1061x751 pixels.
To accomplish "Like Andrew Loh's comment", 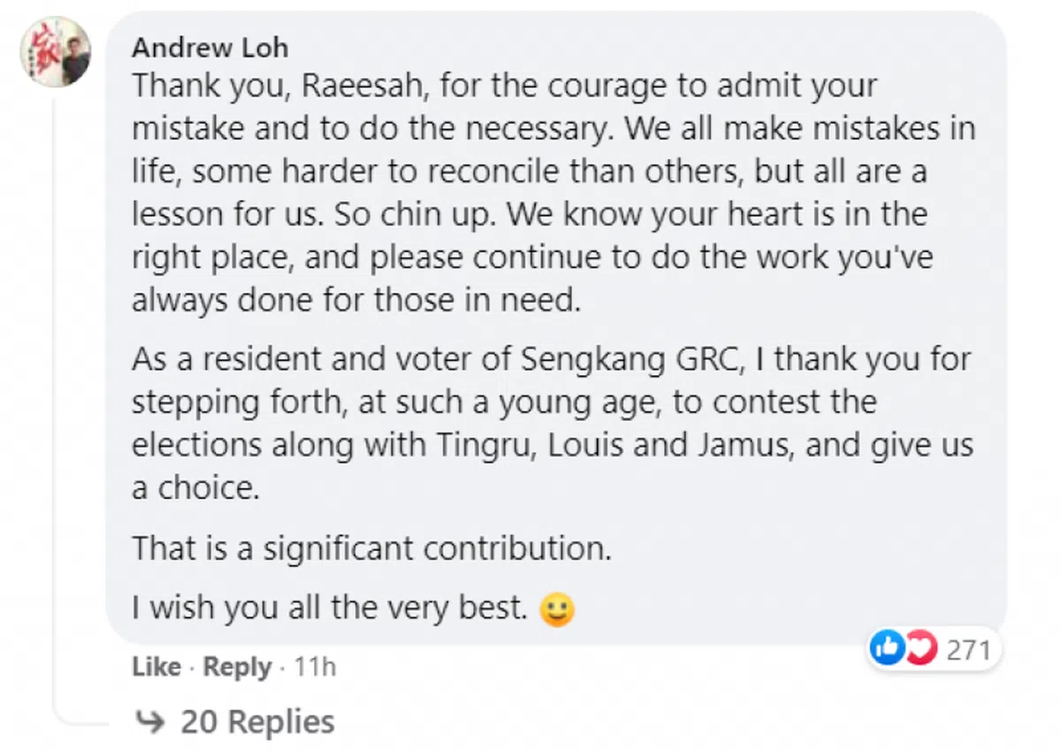I will pyautogui.click(x=156, y=666).
